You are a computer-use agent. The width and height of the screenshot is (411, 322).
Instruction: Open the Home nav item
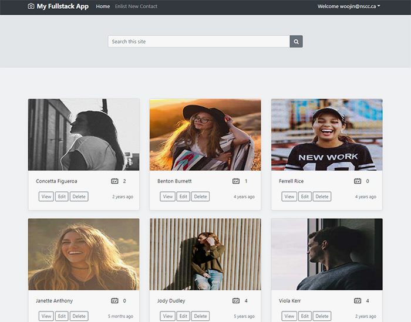103,6
